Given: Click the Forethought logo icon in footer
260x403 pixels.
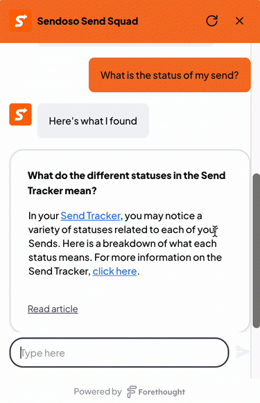Looking at the screenshot, I should click(x=132, y=392).
